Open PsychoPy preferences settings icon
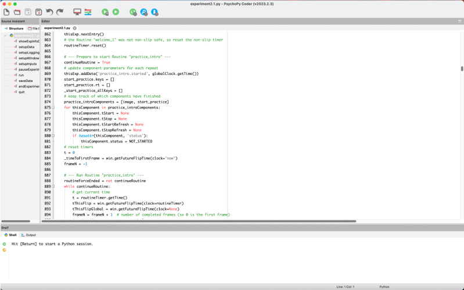 click(88, 12)
